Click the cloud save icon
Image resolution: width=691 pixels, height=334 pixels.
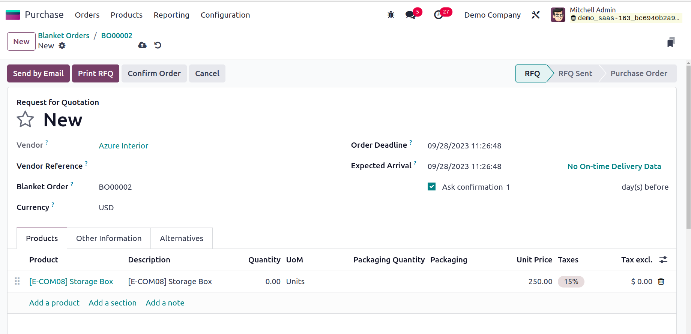click(142, 45)
